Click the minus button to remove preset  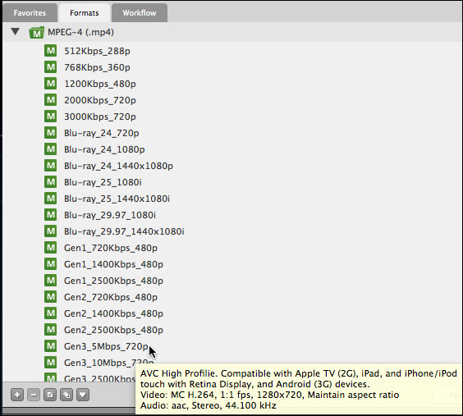point(34,395)
